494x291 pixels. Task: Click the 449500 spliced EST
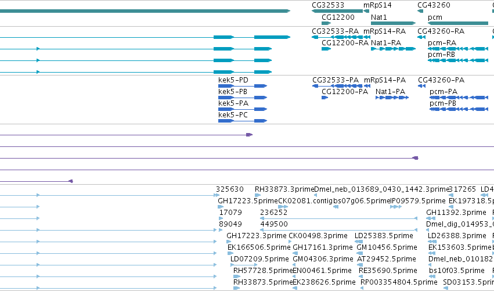click(338, 230)
